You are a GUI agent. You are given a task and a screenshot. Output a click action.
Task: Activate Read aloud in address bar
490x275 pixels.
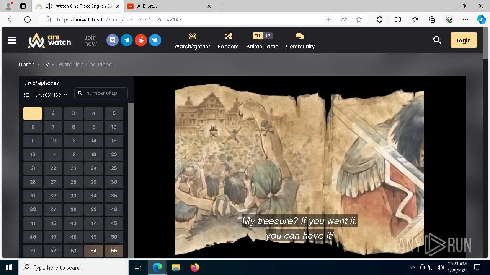(x=344, y=19)
